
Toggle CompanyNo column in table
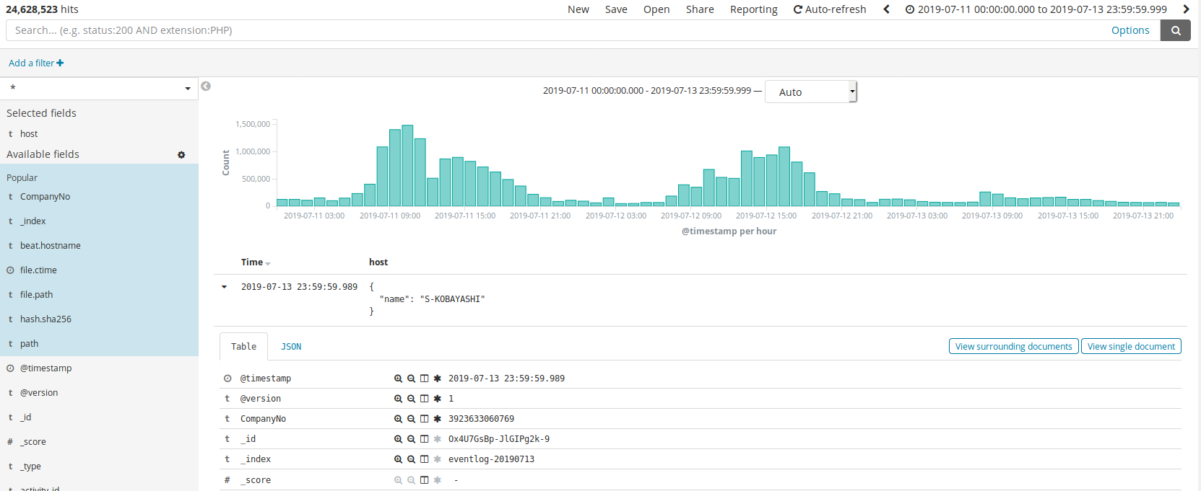(x=424, y=419)
